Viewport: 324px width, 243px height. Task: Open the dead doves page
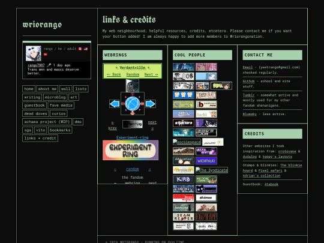[x=35, y=113]
